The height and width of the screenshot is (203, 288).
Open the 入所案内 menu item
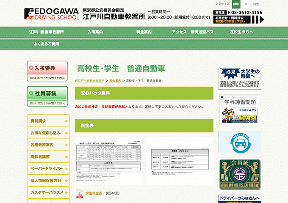pyautogui.click(x=95, y=32)
